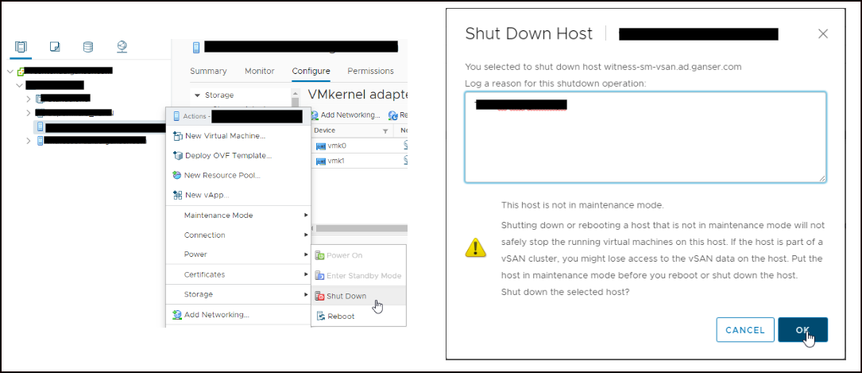
Task: Select the Configure tab
Action: point(311,71)
